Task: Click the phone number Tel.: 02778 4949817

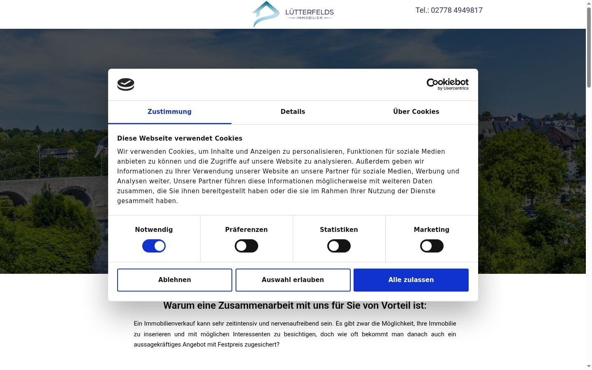Action: (x=449, y=10)
